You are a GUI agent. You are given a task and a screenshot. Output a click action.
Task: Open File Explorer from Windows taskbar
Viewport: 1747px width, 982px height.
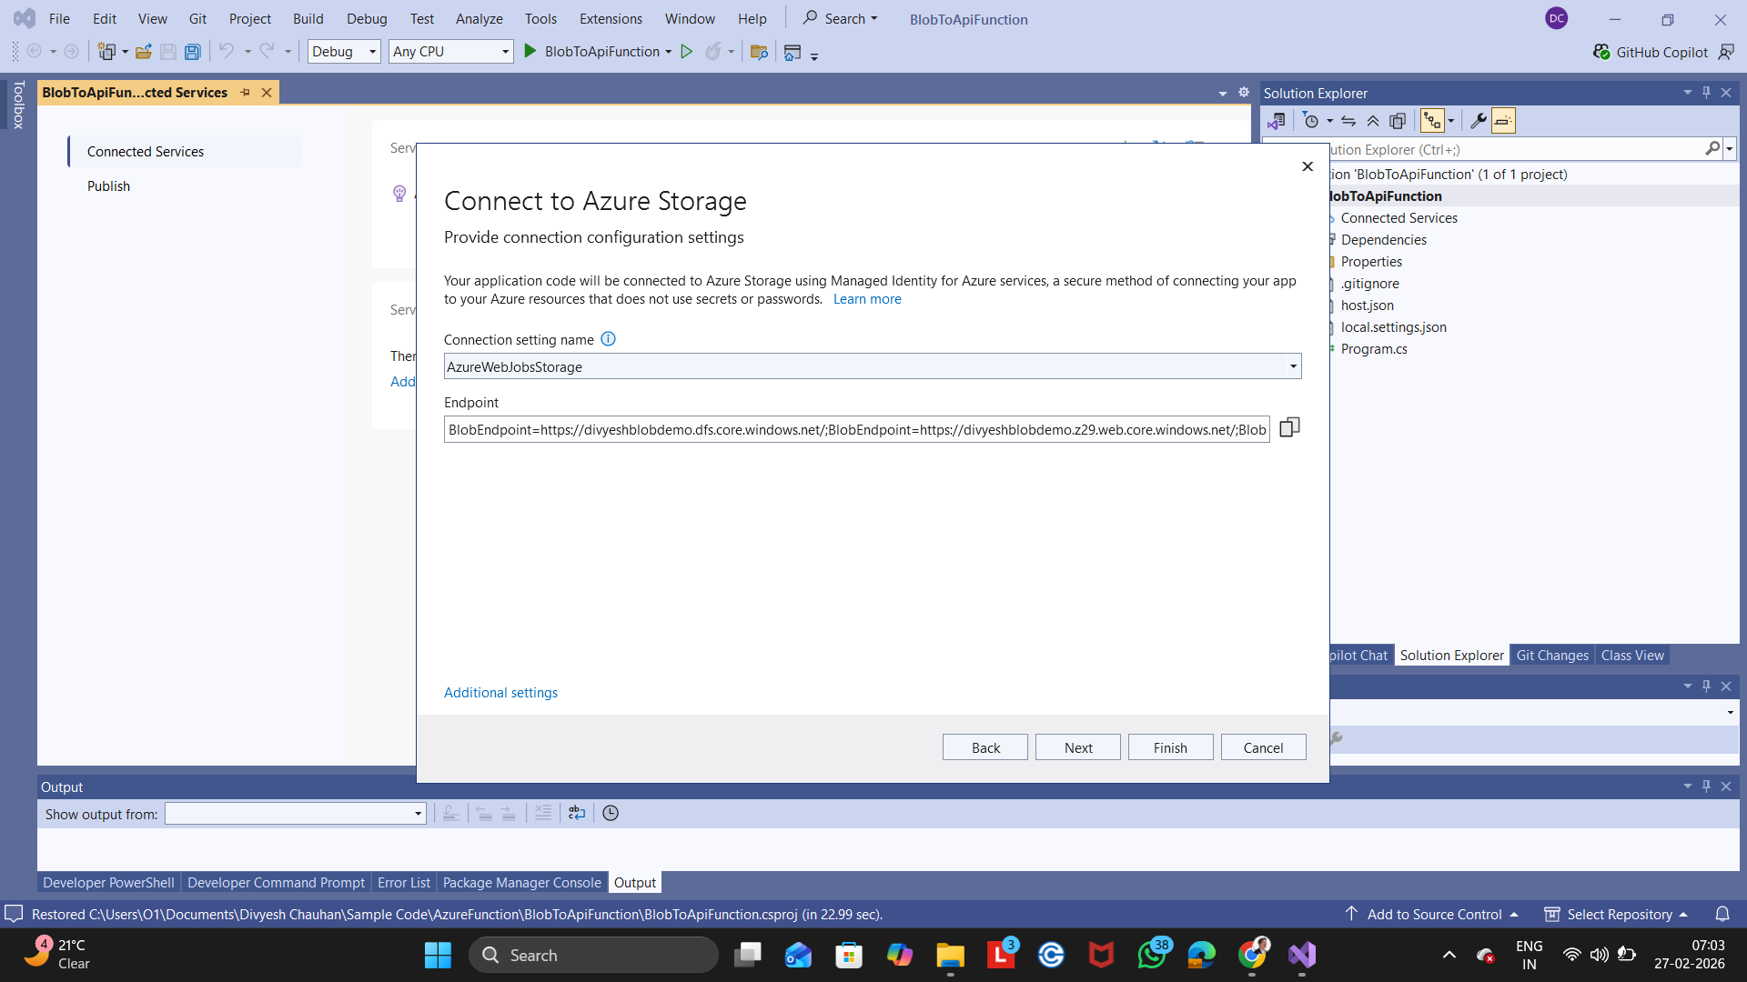(x=950, y=955)
